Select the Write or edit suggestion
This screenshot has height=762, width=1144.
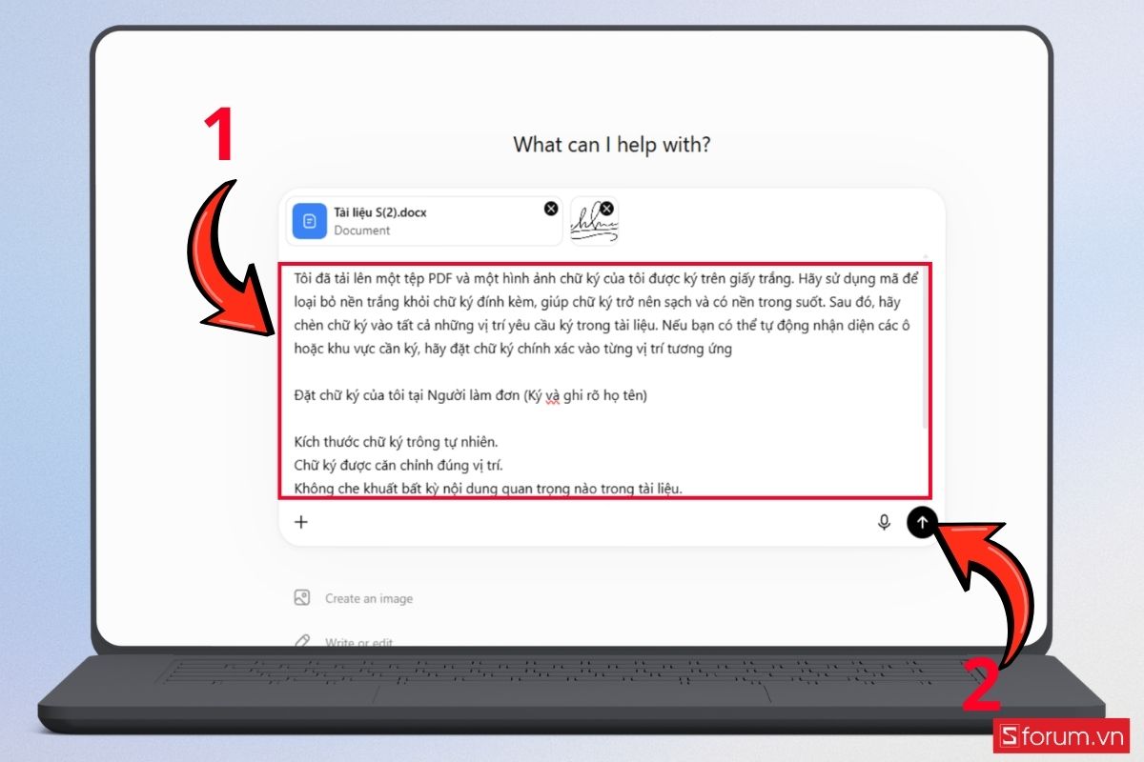coord(344,643)
